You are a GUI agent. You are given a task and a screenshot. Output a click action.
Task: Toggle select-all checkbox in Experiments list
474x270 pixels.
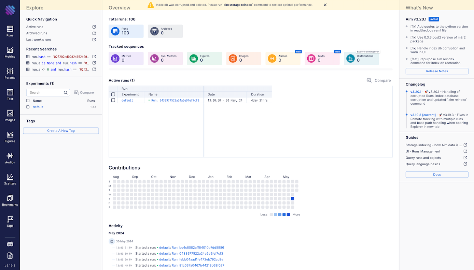(x=28, y=101)
